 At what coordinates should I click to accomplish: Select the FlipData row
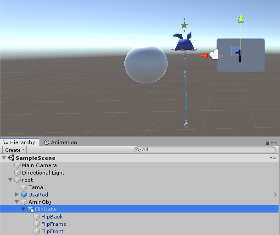click(139, 209)
